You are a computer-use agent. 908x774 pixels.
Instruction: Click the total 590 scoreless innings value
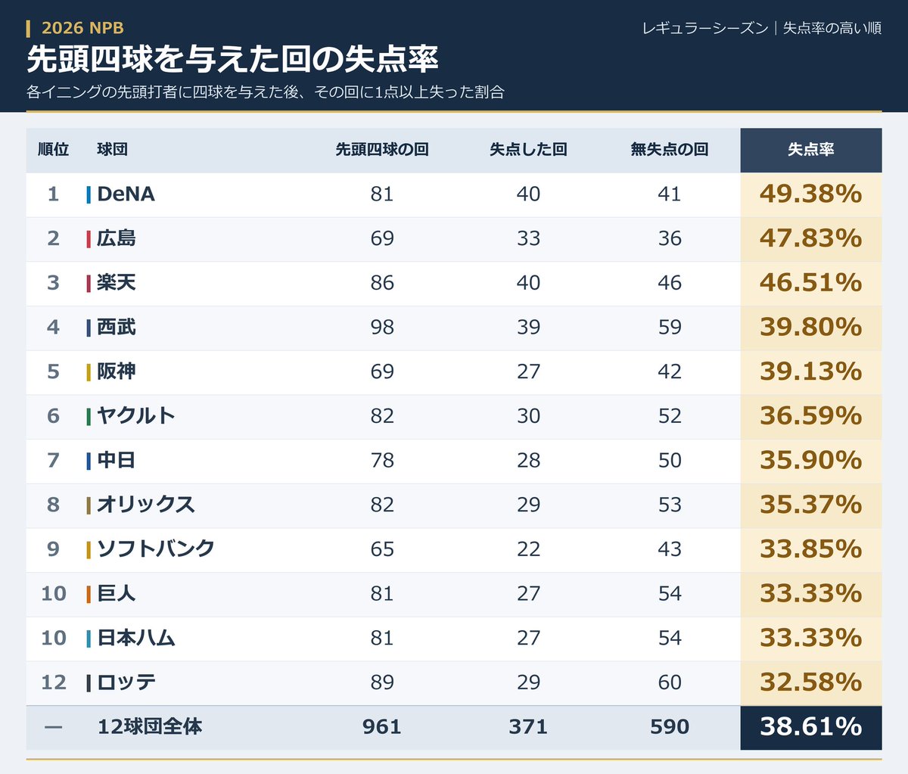[670, 727]
